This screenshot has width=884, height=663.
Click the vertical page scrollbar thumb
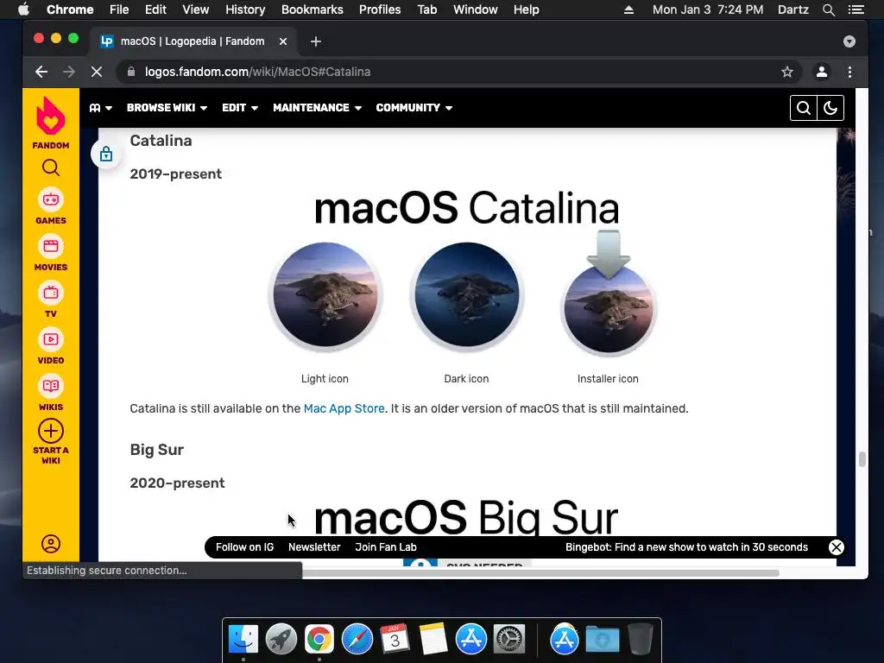862,459
